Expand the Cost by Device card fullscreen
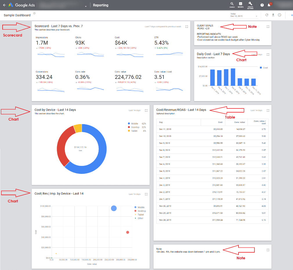 [x=146, y=110]
